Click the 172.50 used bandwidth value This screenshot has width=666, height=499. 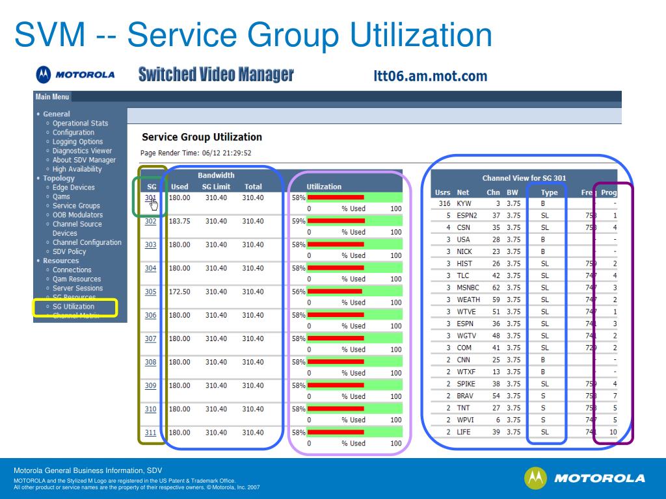click(180, 292)
